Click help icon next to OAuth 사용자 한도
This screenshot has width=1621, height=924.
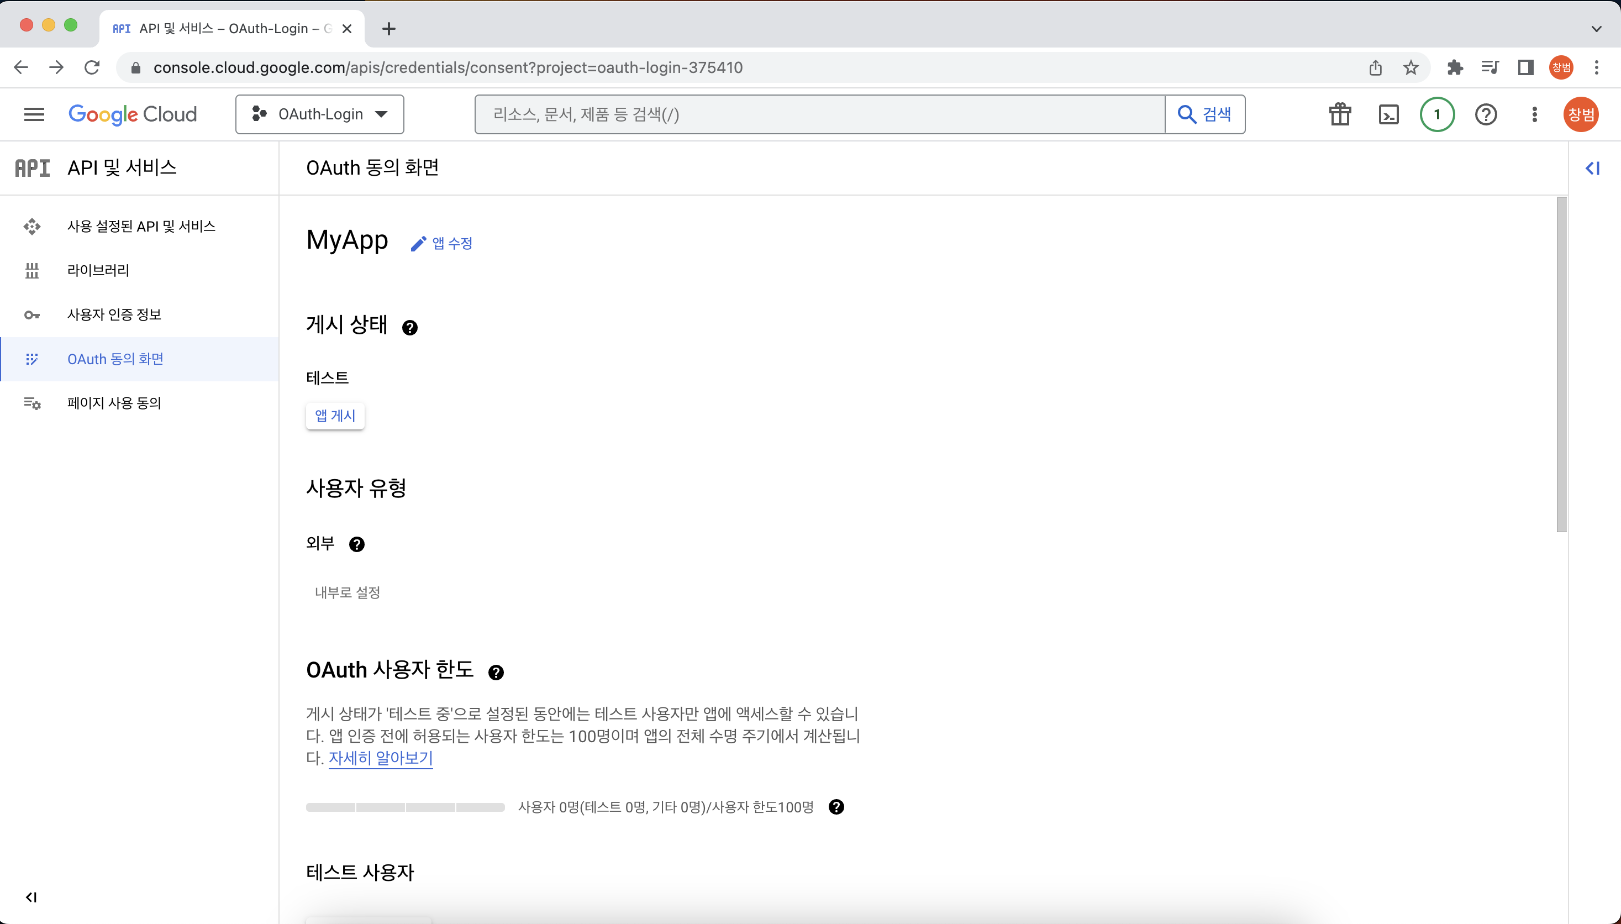coord(496,673)
